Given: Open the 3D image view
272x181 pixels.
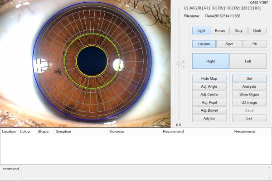Looking at the screenshot, I should coord(249,102).
